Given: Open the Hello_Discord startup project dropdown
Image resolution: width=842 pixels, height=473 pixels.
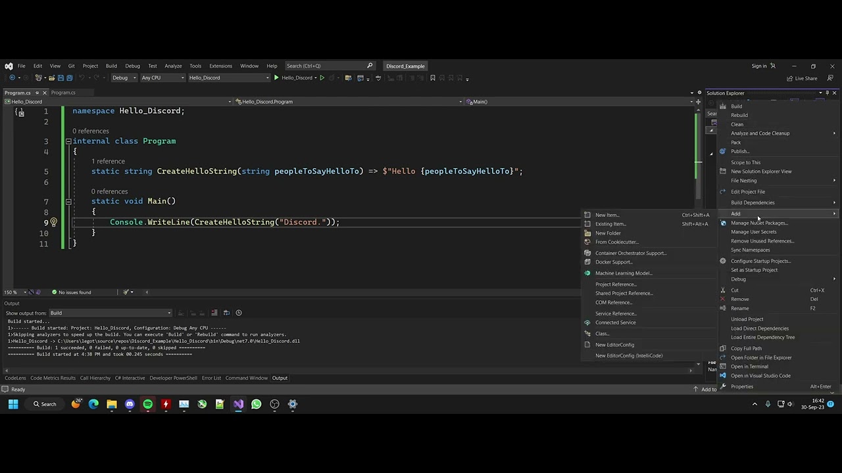Looking at the screenshot, I should click(228, 78).
